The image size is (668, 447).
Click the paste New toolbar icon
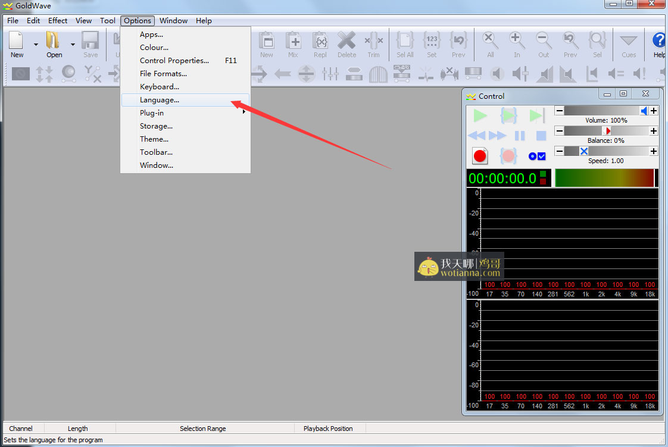(x=267, y=41)
